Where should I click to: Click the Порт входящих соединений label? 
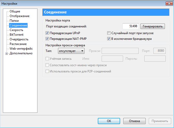(66, 26)
